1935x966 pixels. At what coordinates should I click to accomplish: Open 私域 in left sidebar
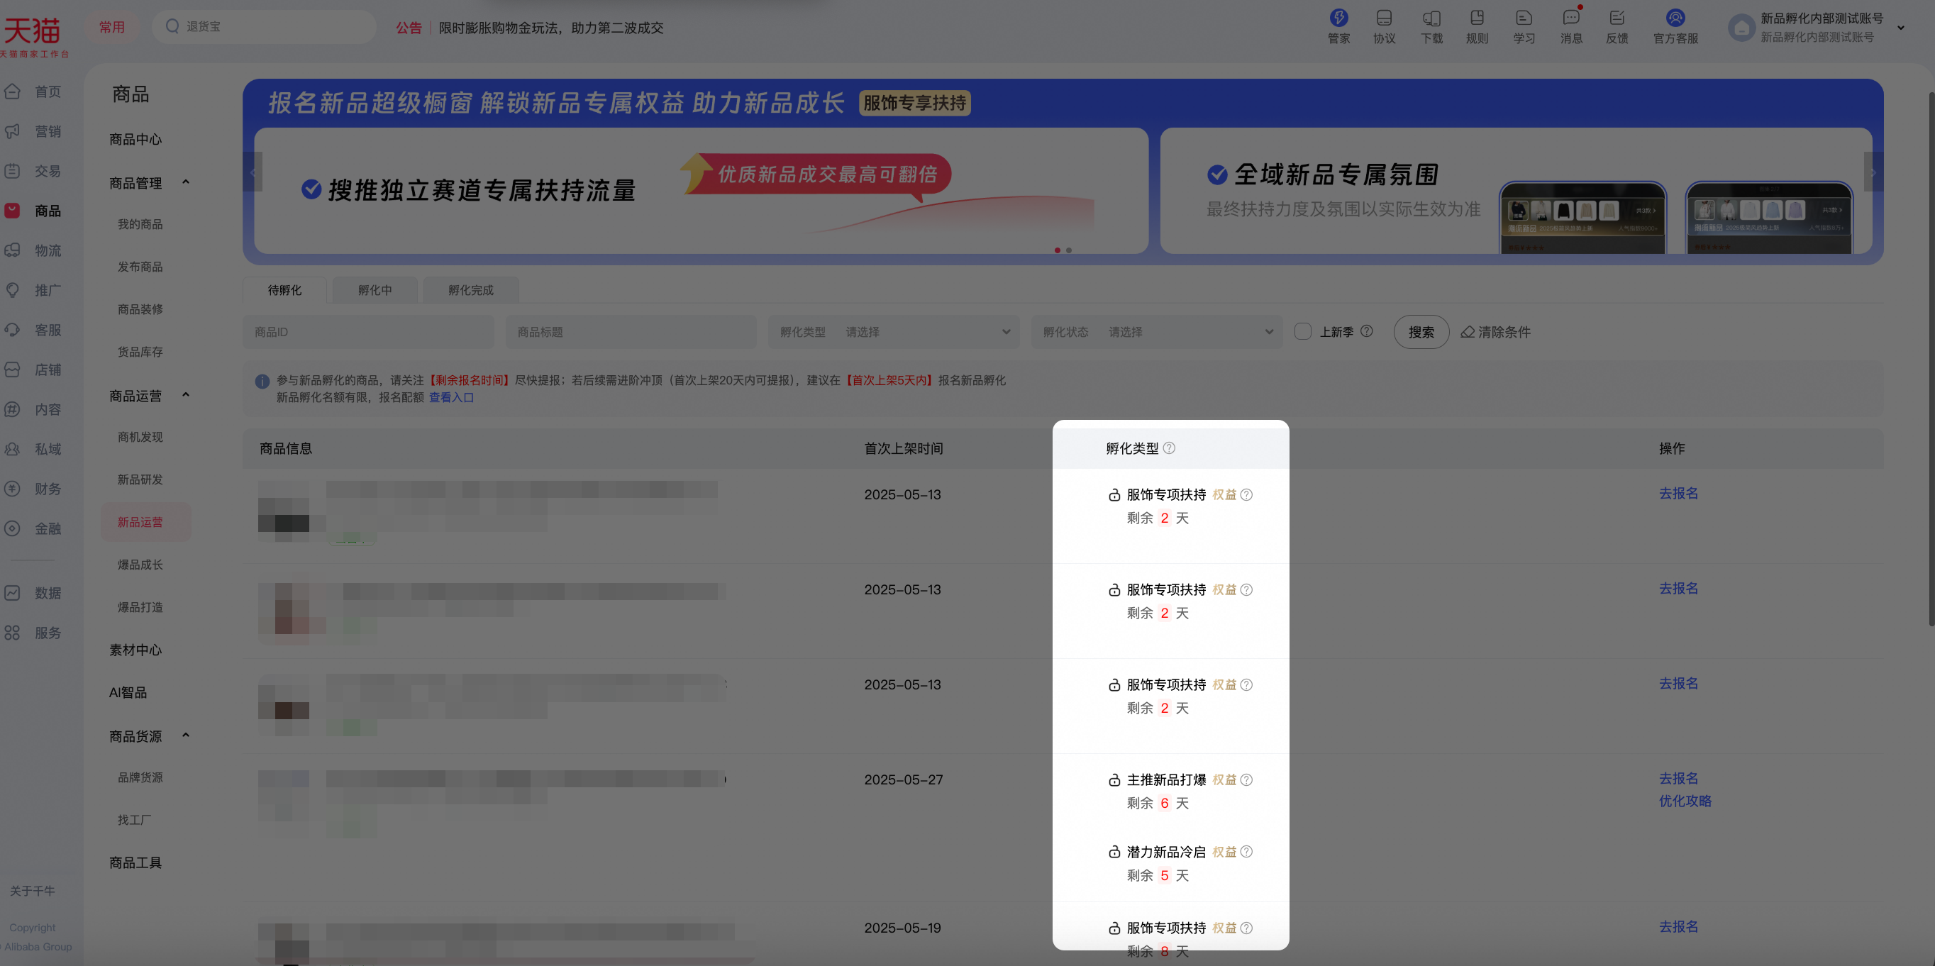pos(34,449)
